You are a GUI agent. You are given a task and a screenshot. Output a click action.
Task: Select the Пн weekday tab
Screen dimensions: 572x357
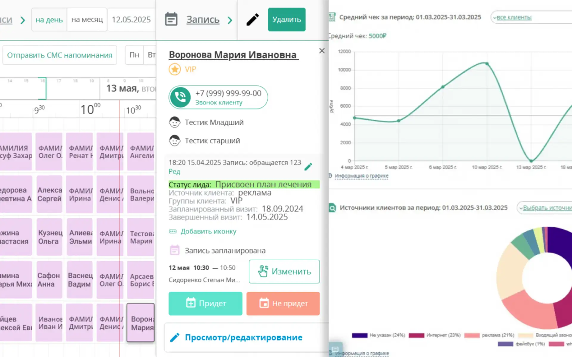tap(134, 55)
